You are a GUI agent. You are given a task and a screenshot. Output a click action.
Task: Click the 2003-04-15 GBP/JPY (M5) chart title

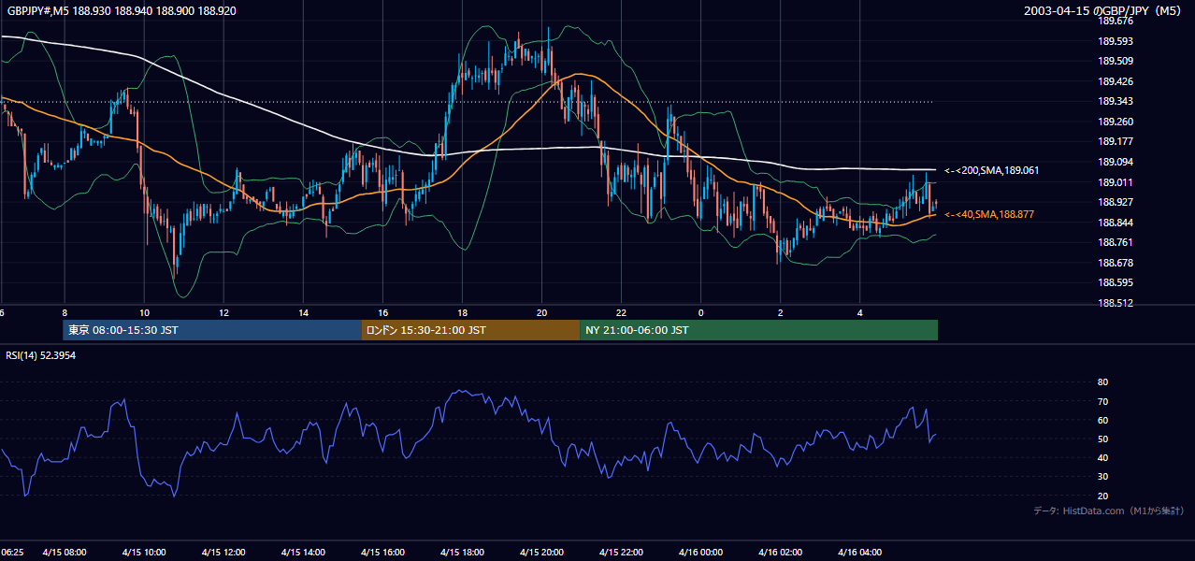(1103, 10)
